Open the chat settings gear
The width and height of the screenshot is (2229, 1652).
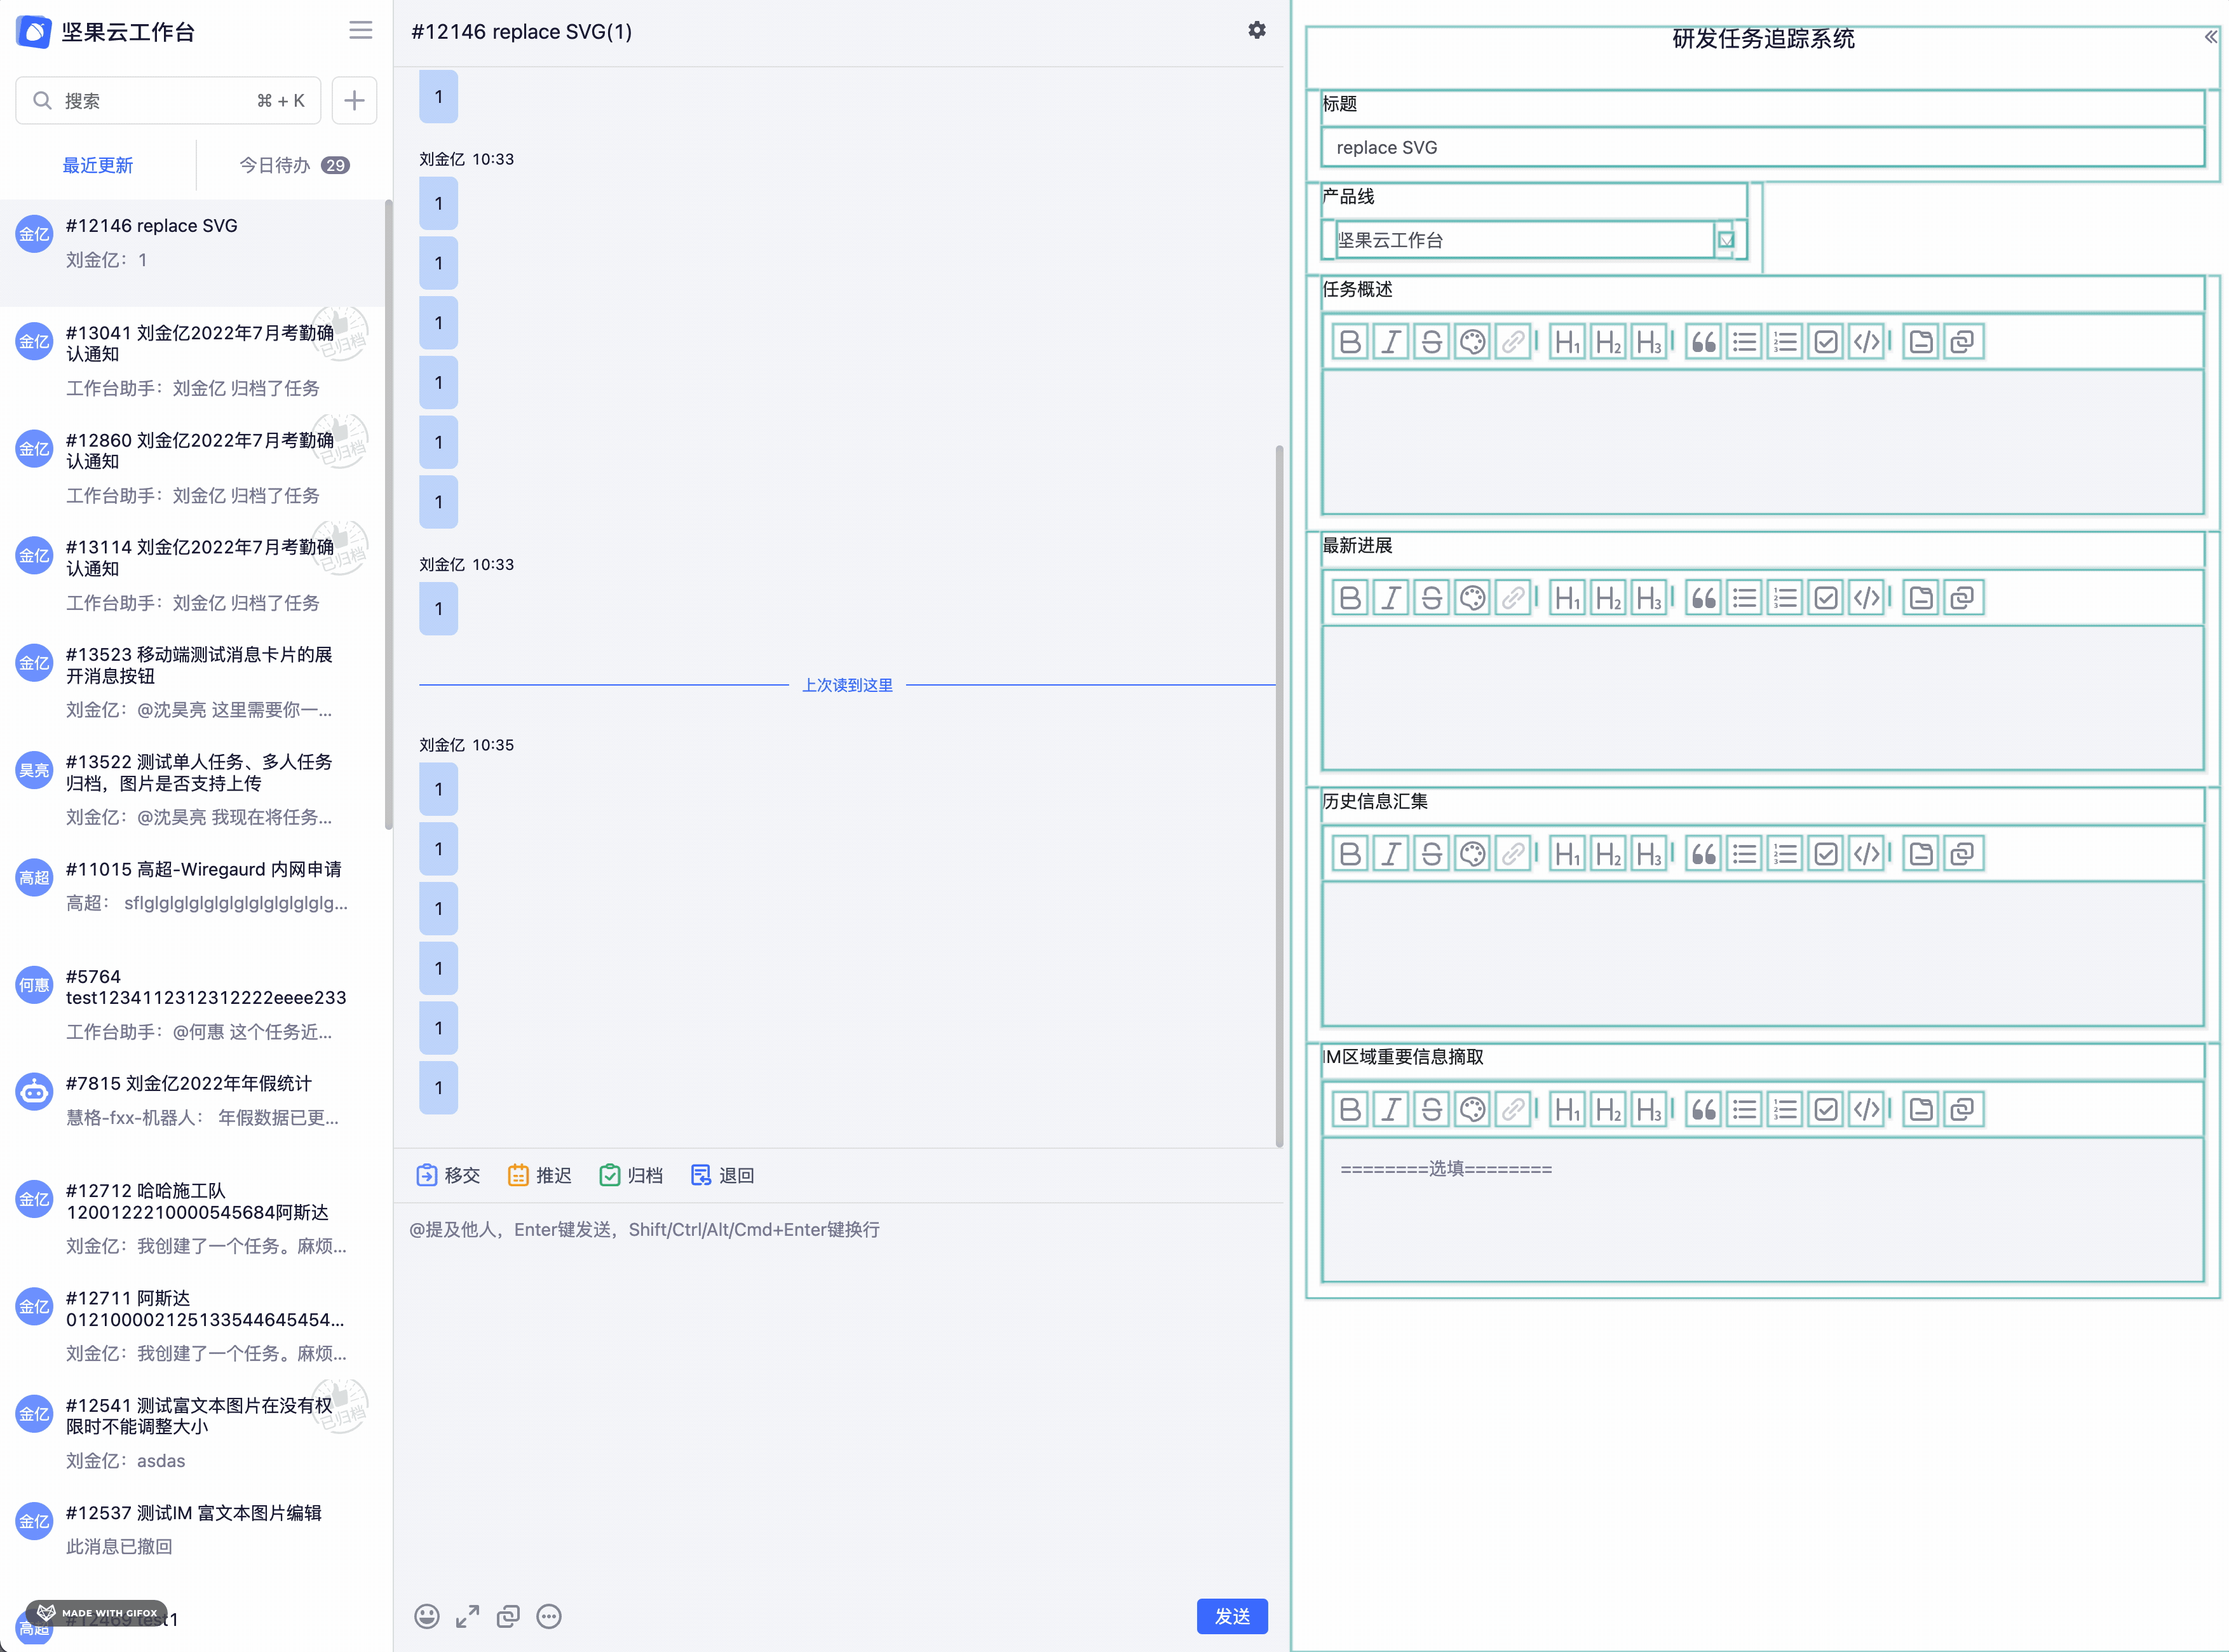click(x=1257, y=31)
